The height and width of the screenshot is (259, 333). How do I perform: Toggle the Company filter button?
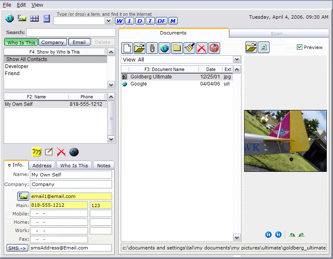click(x=53, y=42)
